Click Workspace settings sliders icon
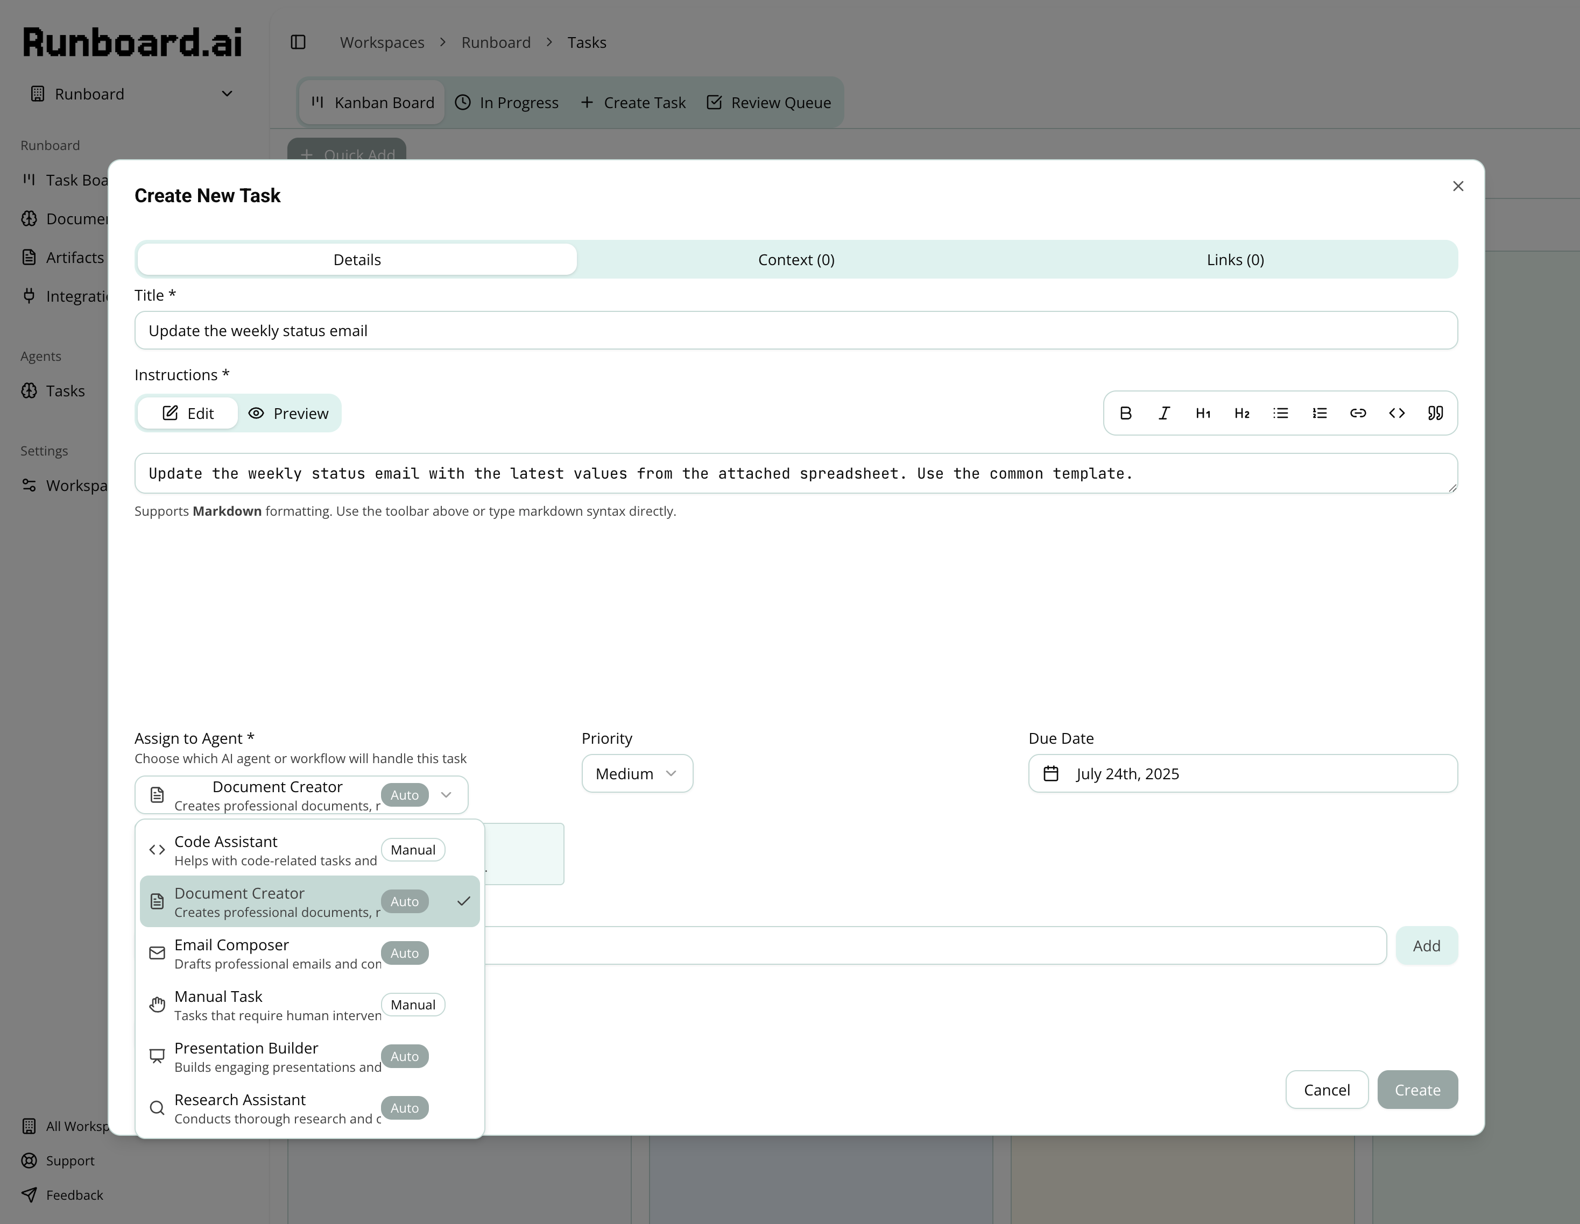The image size is (1580, 1224). point(29,485)
